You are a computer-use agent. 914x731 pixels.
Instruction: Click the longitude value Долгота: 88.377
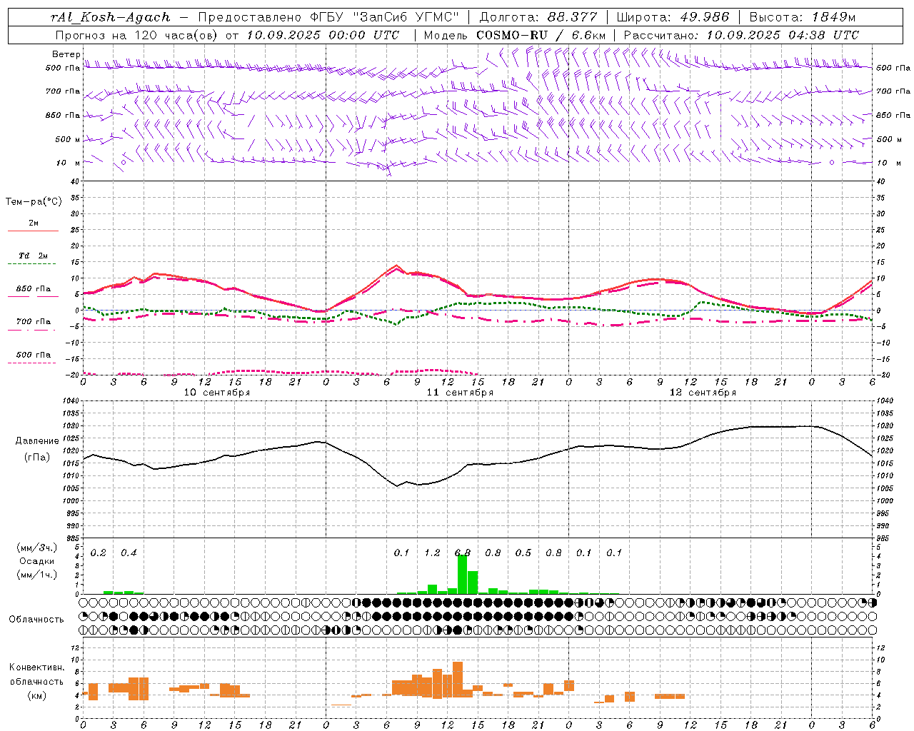coord(537,17)
